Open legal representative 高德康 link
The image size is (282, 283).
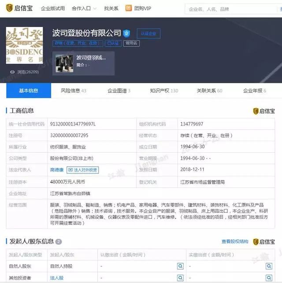click(x=57, y=170)
